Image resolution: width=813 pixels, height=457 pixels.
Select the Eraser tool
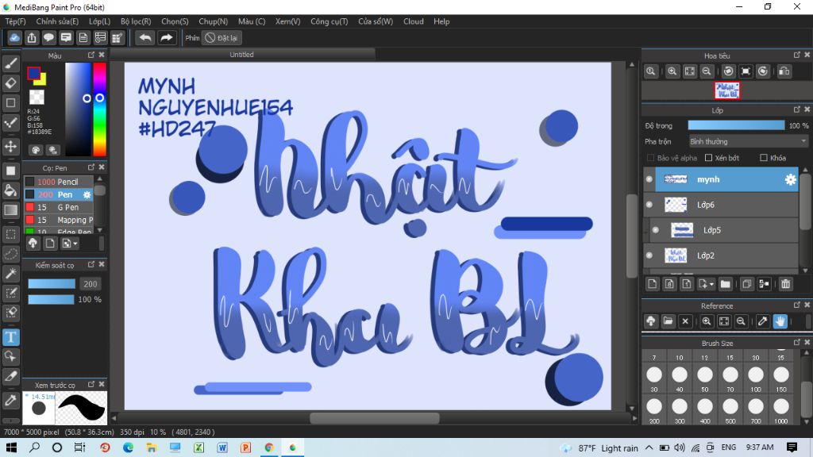10,83
